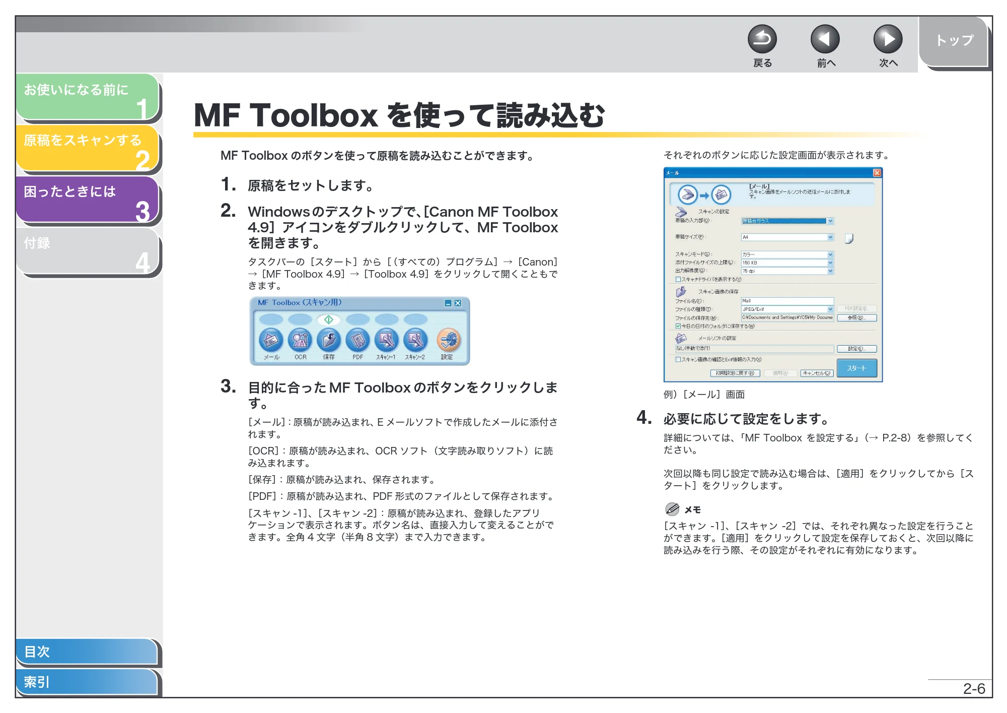The height and width of the screenshot is (713, 1007).
Task: Click the 次へ next page icon
Action: 888,39
